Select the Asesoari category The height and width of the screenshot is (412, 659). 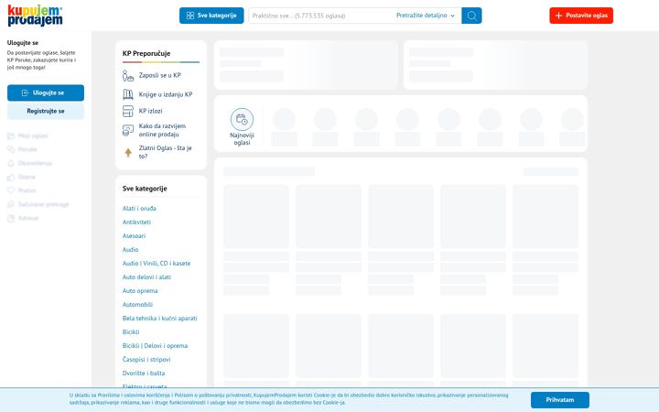pyautogui.click(x=134, y=236)
